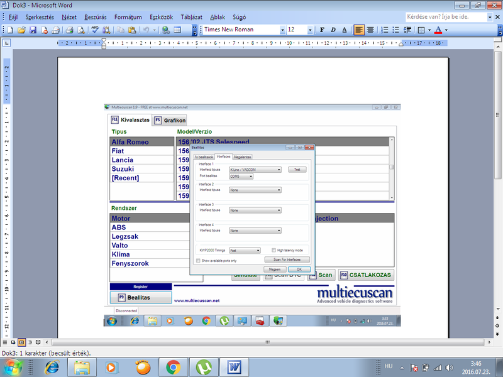Insert a hyperlink with the globe icon
This screenshot has width=503, height=377.
coord(166,30)
